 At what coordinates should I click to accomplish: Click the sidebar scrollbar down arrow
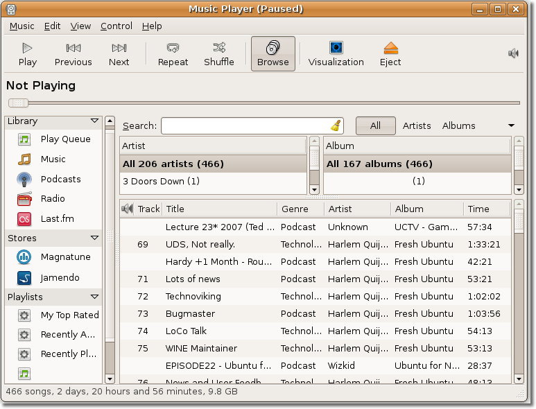110,379
